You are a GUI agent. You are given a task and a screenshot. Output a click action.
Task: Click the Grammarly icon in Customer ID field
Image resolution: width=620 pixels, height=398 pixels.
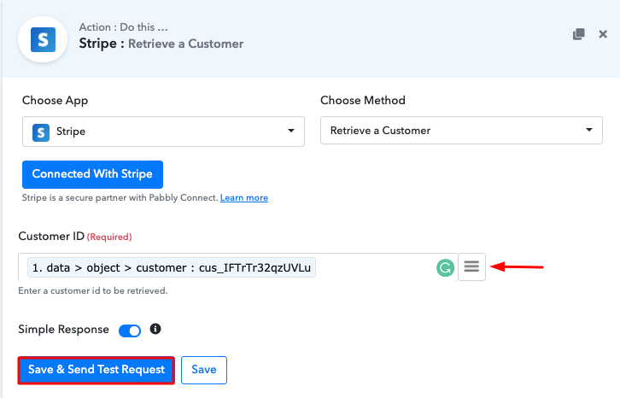point(445,268)
